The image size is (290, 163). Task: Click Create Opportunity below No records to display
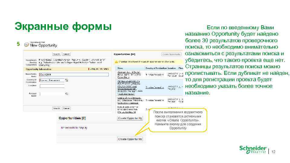[x=130, y=139]
